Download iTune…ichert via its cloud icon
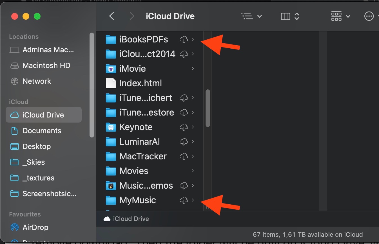This screenshot has height=244, width=379. [x=184, y=98]
